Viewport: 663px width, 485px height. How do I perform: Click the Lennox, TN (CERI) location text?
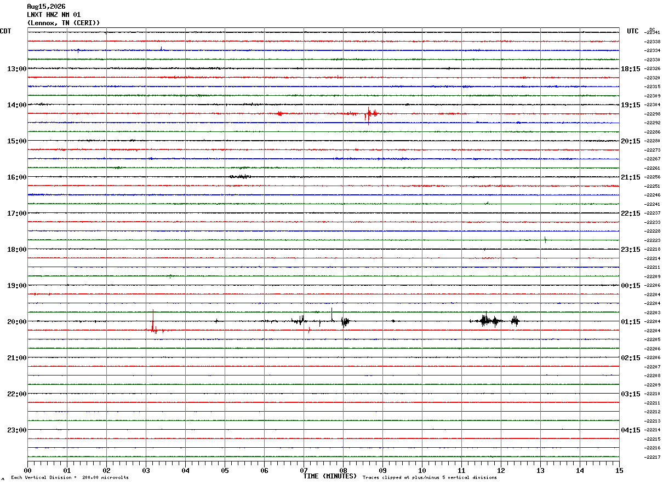[x=64, y=23]
